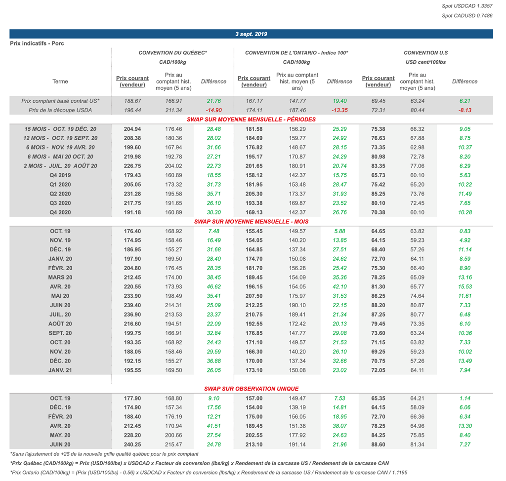Click Prix courant (vendeur) under U.S convention

tap(378, 81)
